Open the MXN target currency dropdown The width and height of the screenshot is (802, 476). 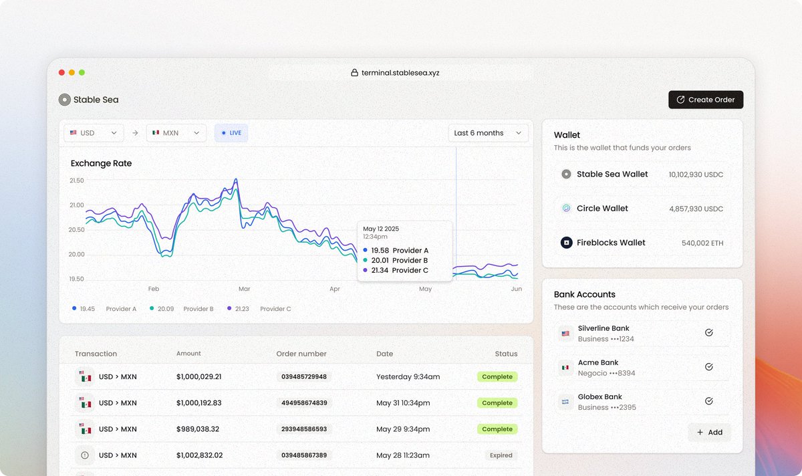pos(176,133)
